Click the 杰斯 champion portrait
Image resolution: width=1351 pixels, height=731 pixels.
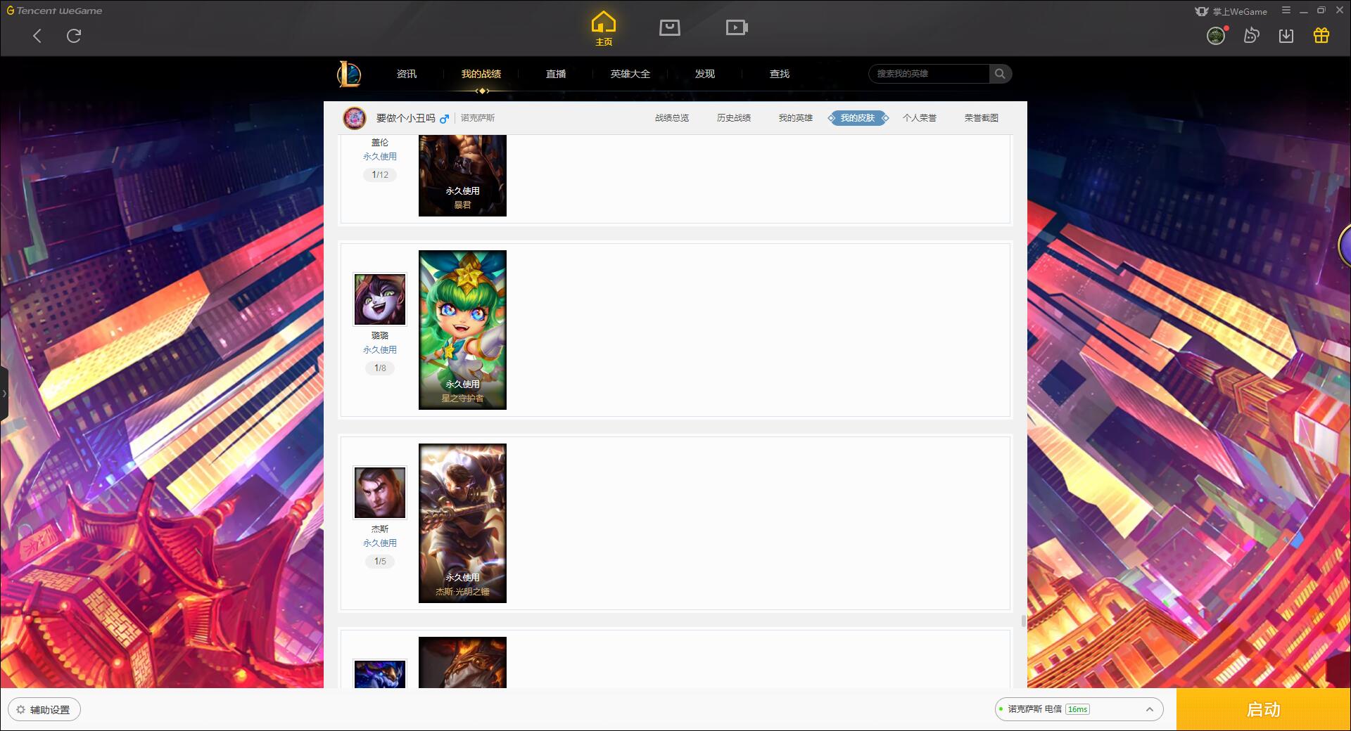pos(380,493)
